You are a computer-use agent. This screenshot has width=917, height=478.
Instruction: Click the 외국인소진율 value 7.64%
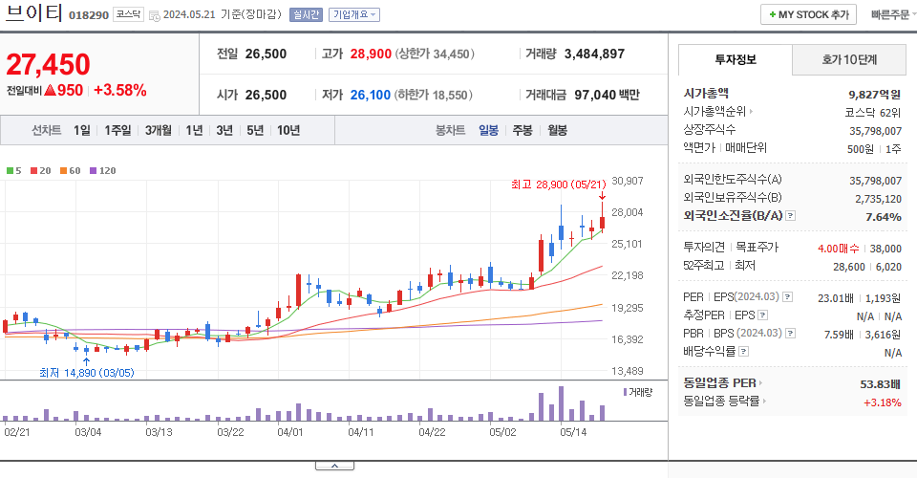point(883,217)
